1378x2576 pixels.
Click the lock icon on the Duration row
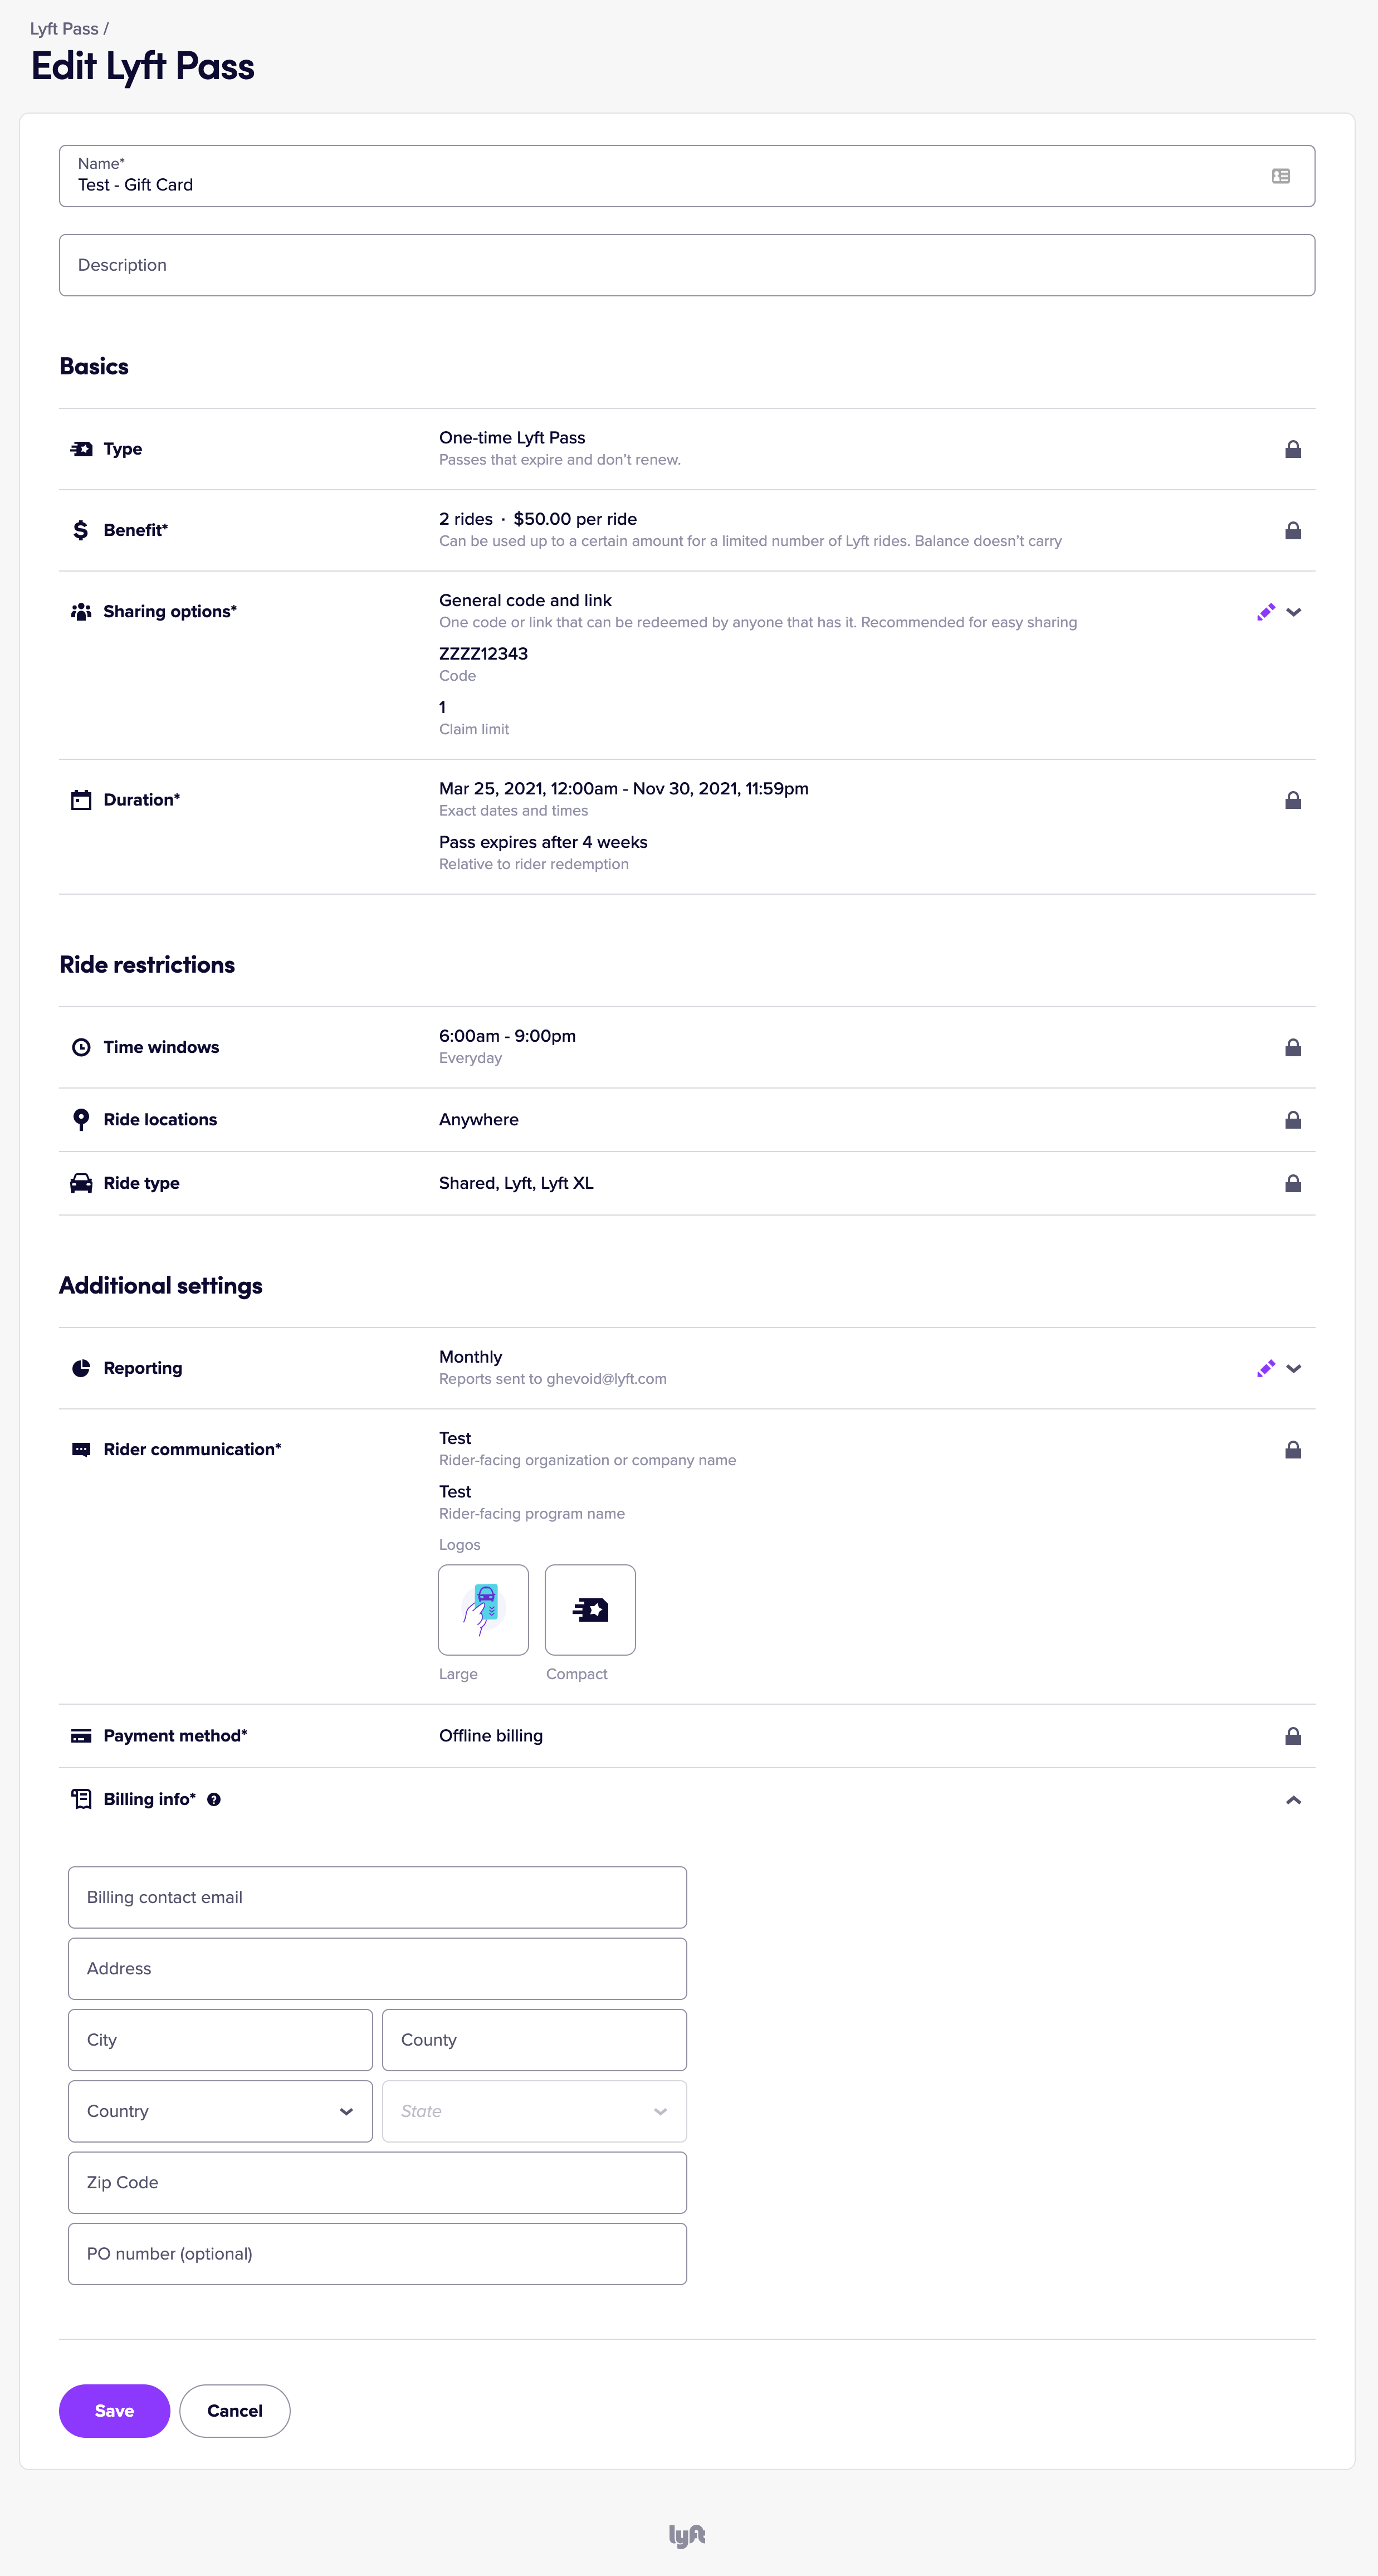tap(1292, 800)
